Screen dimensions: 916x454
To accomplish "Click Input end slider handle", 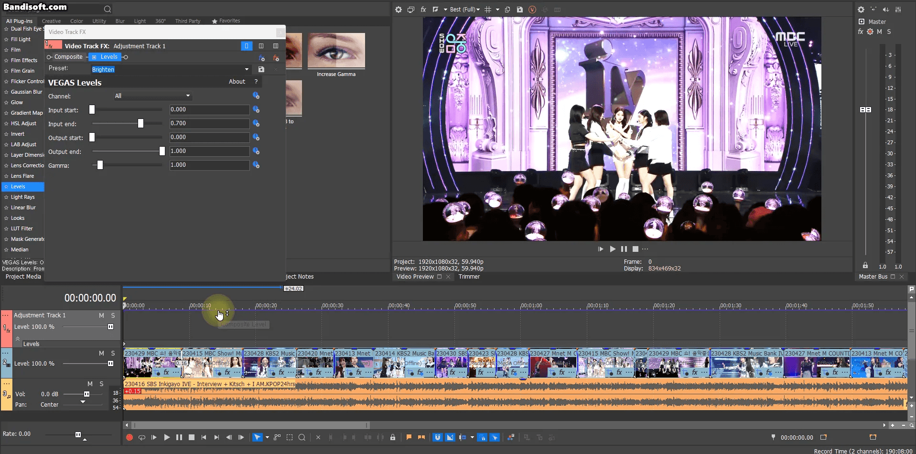I will coord(140,124).
